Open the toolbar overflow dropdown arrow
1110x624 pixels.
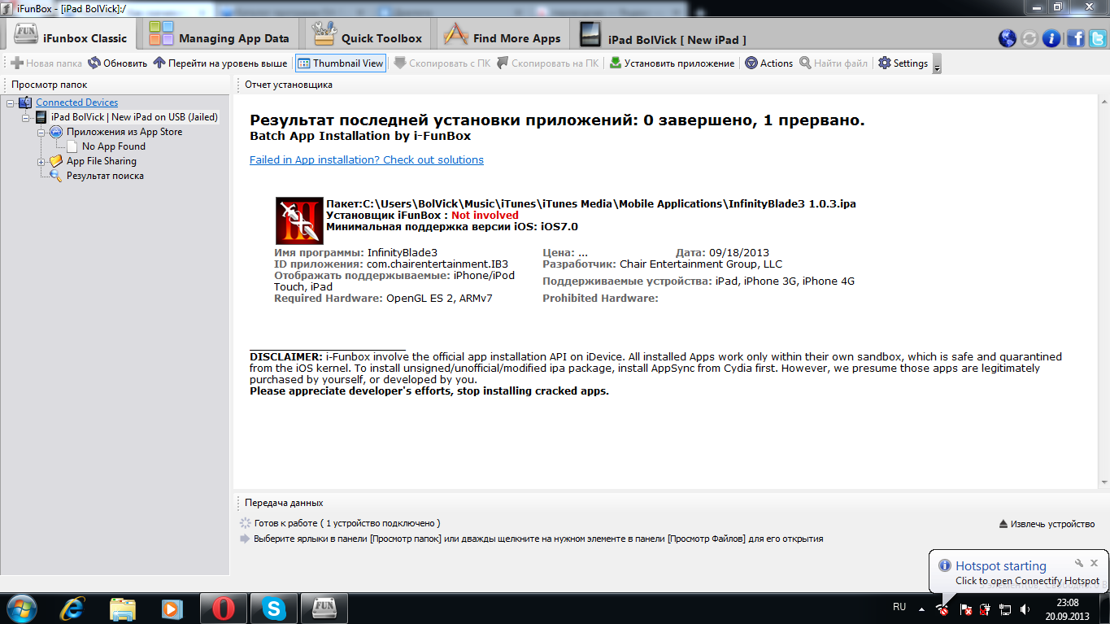[x=937, y=64]
